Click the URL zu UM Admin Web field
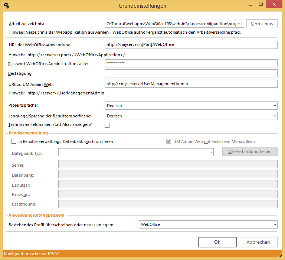Screen dimensions: 285x260 point(191,84)
